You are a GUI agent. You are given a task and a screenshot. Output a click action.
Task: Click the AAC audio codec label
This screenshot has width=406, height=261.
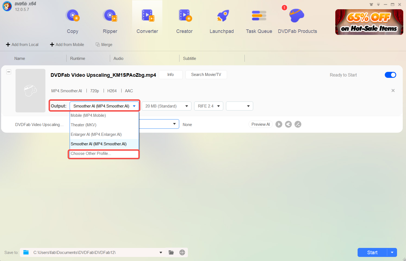pyautogui.click(x=129, y=91)
